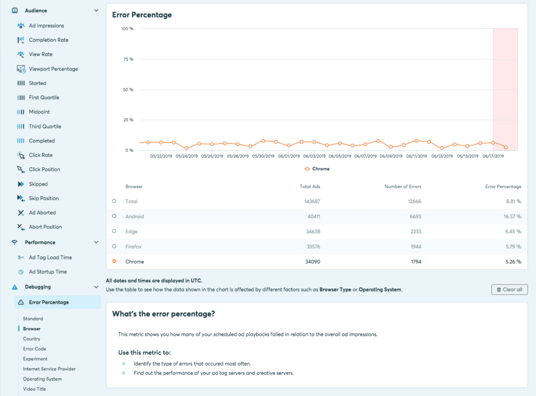Click the Number of Errors column header
This screenshot has width=536, height=396.
coord(403,187)
